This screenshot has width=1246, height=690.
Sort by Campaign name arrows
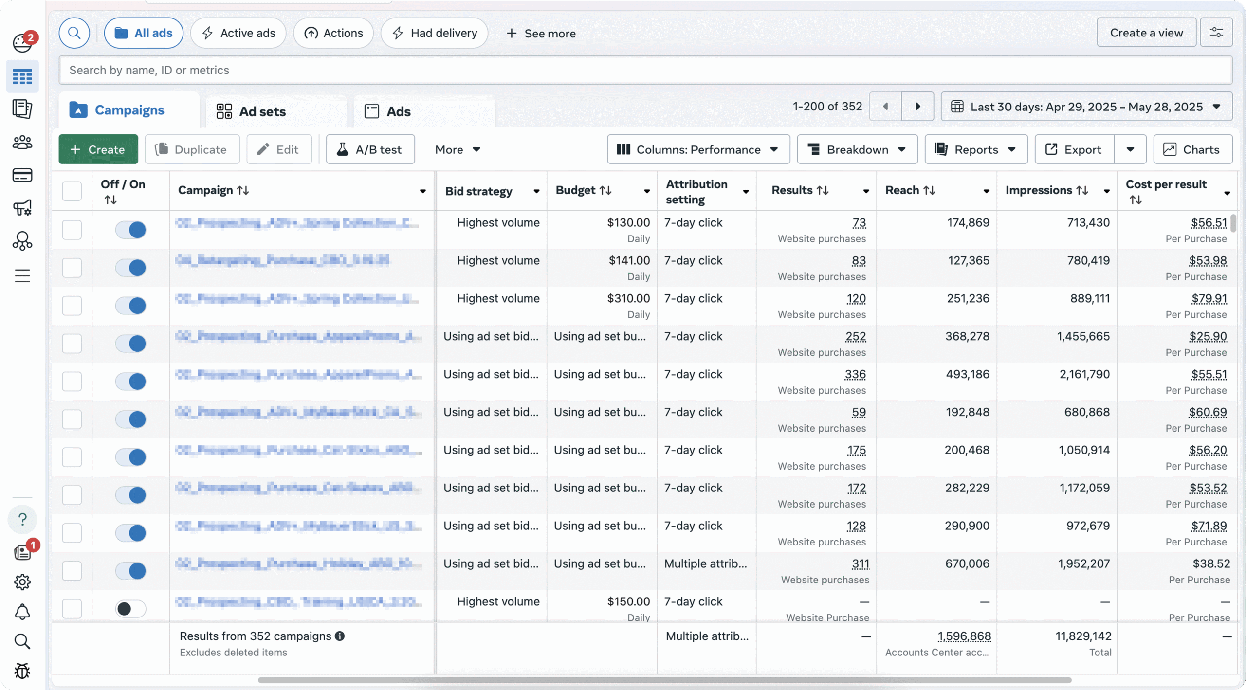243,190
